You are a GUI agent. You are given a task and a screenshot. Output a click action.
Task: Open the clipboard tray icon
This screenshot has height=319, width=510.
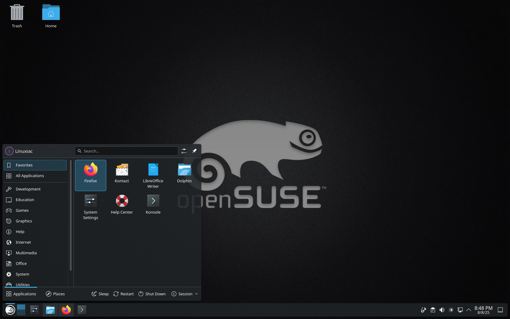pos(433,310)
